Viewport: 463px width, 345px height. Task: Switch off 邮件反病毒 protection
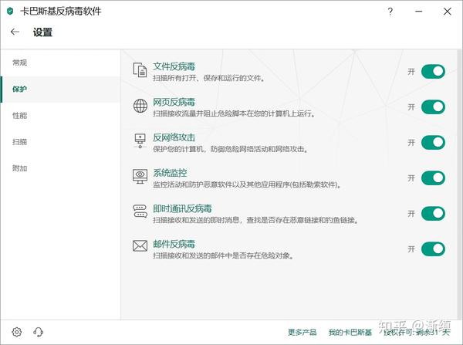pos(433,249)
